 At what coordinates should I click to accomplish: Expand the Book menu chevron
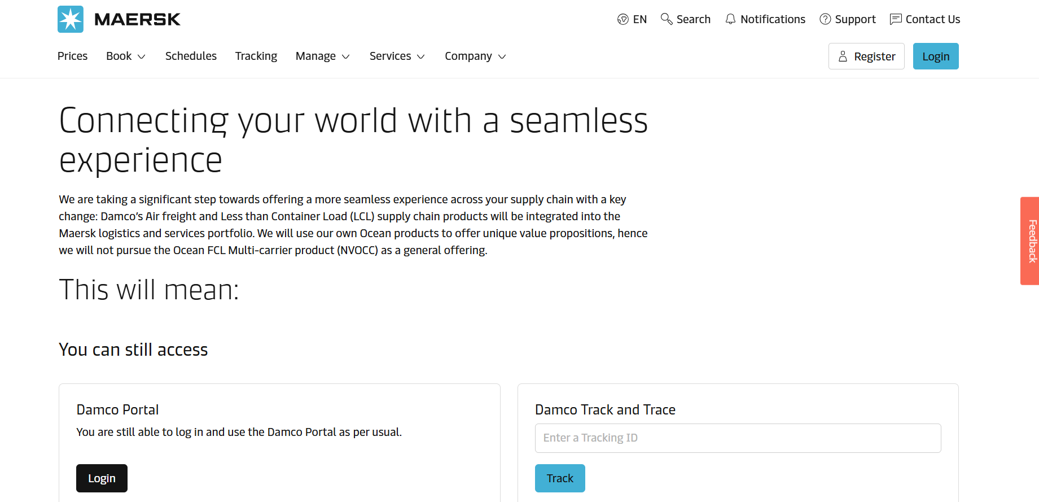coord(142,56)
